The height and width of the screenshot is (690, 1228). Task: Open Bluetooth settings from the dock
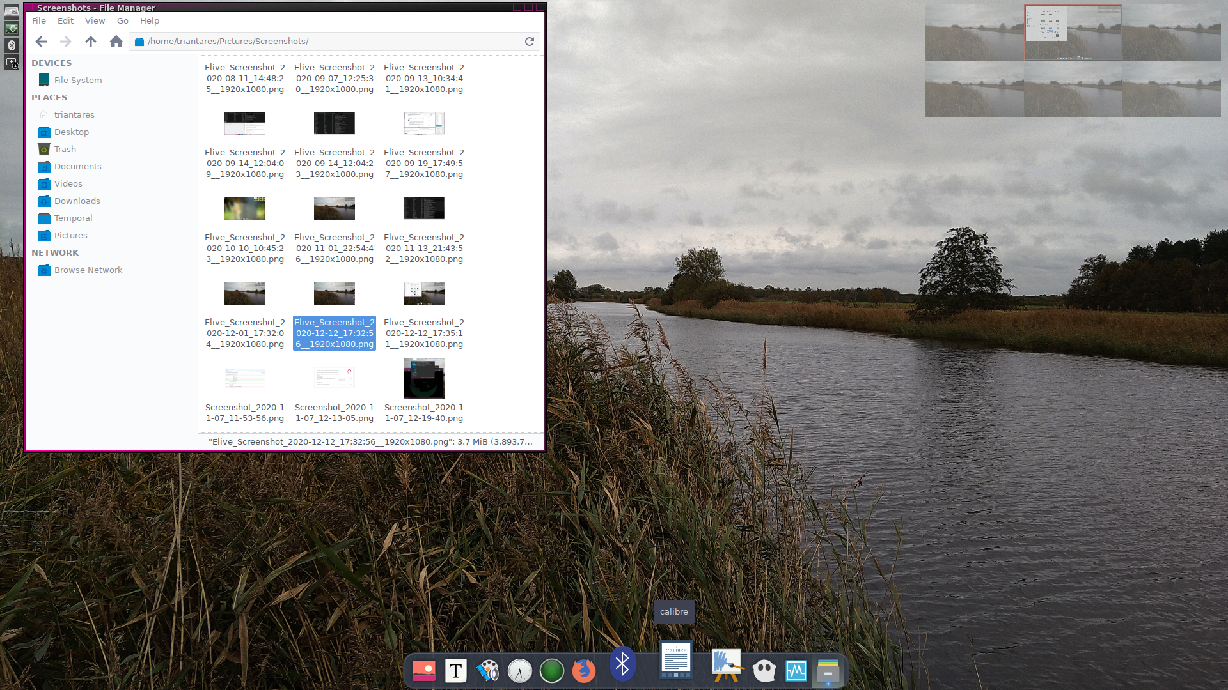tap(622, 664)
